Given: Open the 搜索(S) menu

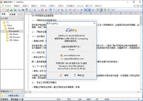Looking at the screenshot, I should pos(34,6).
